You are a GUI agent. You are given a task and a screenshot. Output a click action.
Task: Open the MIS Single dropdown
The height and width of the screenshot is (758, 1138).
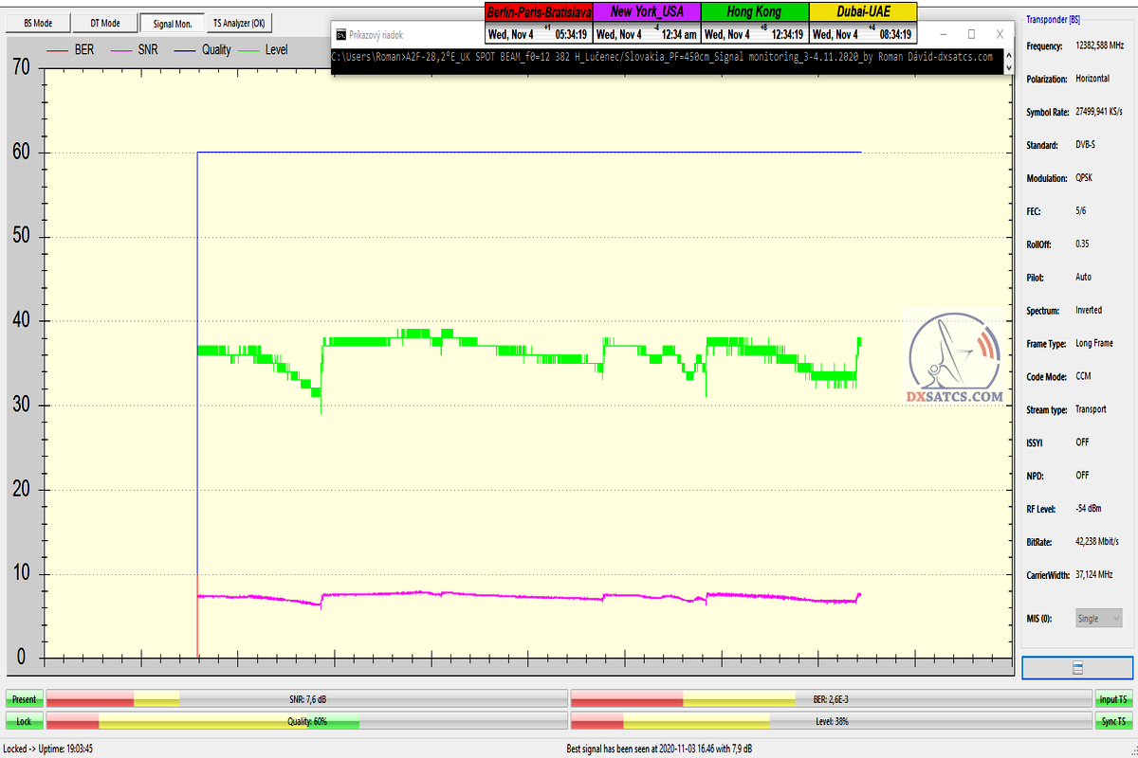tap(1098, 618)
